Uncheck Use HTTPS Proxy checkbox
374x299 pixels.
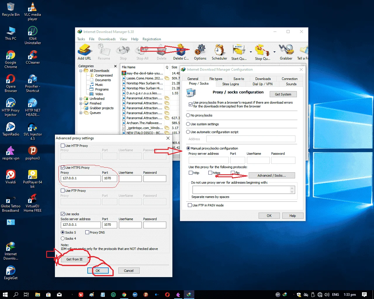coord(63,168)
